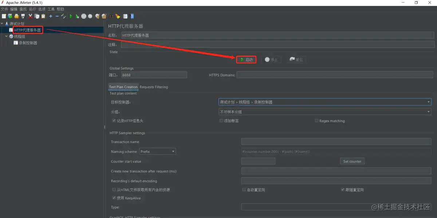Click the Open file toolbar icon
Screen dimensions: 437x218
click(x=16, y=16)
